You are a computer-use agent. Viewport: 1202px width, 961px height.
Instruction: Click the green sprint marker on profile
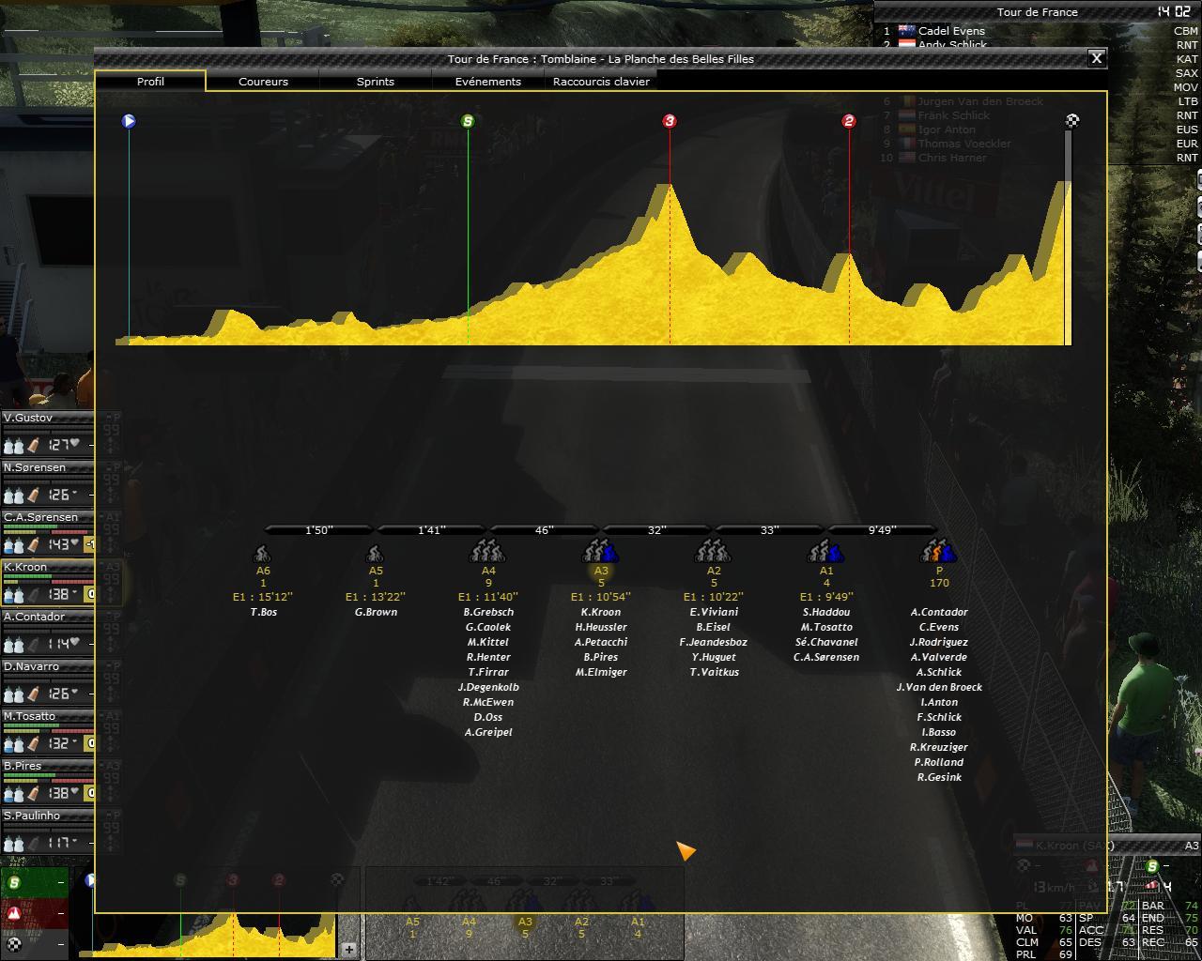point(468,121)
